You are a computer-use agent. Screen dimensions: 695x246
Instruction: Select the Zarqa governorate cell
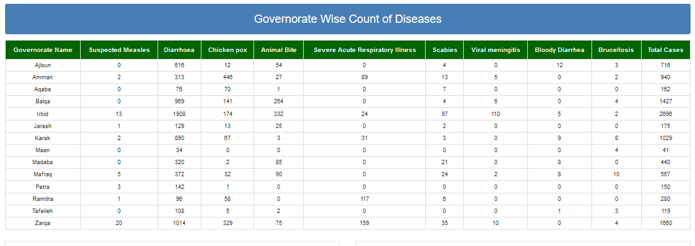(x=43, y=223)
